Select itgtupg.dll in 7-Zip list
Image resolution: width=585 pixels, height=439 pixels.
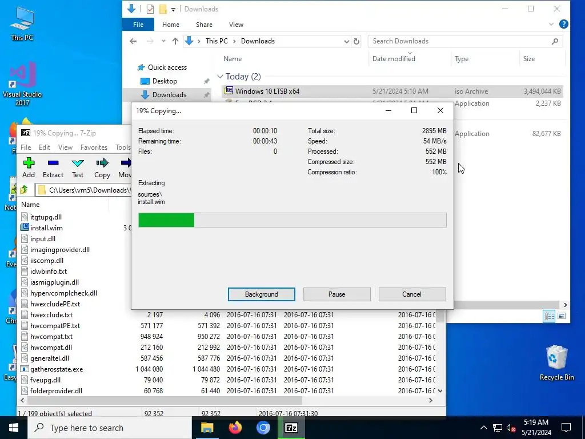pyautogui.click(x=46, y=217)
